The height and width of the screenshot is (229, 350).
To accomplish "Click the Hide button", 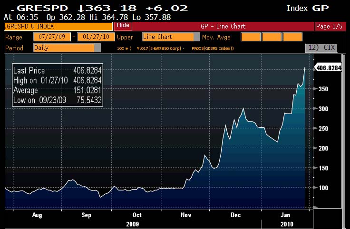I will (123, 26).
